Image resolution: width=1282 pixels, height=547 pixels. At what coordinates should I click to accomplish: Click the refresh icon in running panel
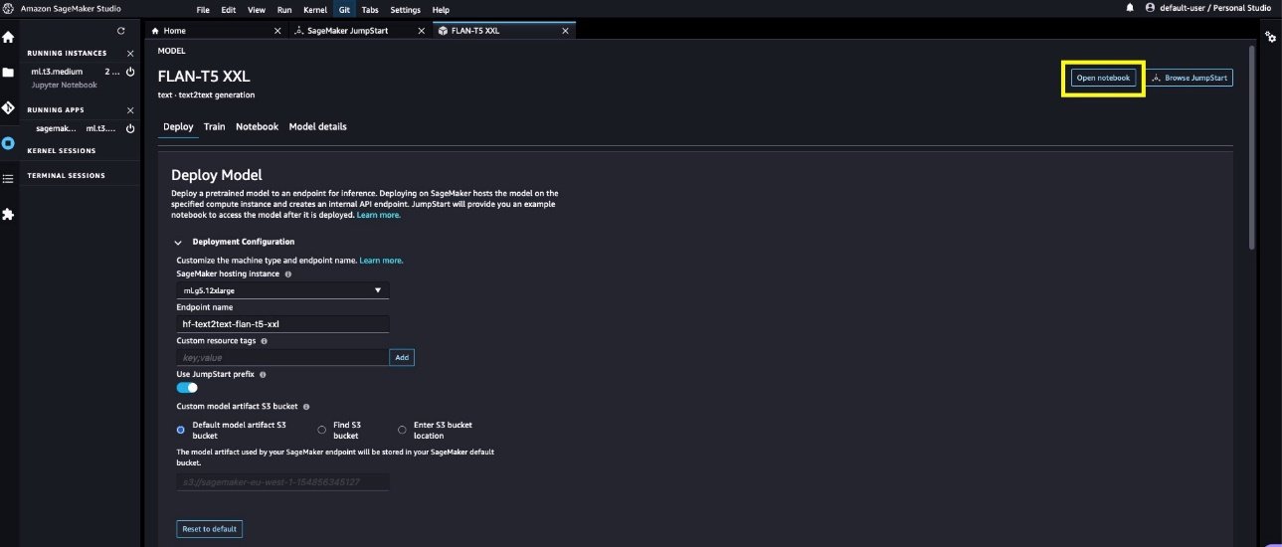[121, 32]
